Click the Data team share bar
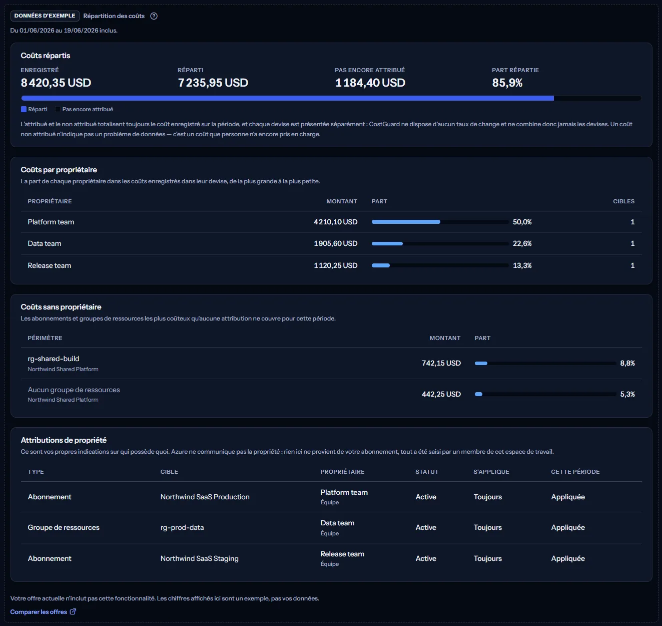Screen dimensions: 662x626 click(440, 244)
